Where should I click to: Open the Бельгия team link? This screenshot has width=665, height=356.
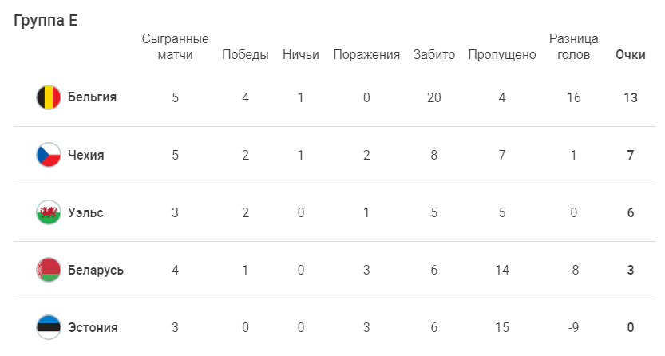[92, 97]
